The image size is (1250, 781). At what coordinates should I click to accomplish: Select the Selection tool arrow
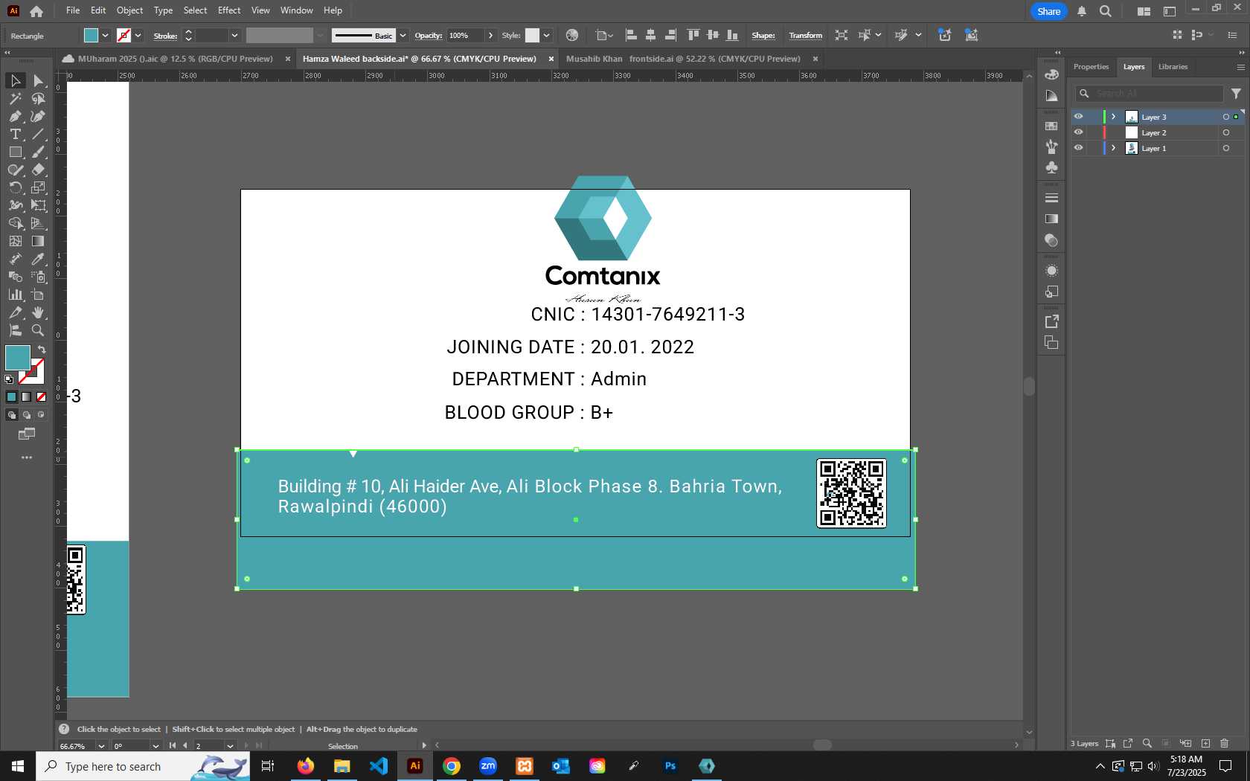point(16,80)
